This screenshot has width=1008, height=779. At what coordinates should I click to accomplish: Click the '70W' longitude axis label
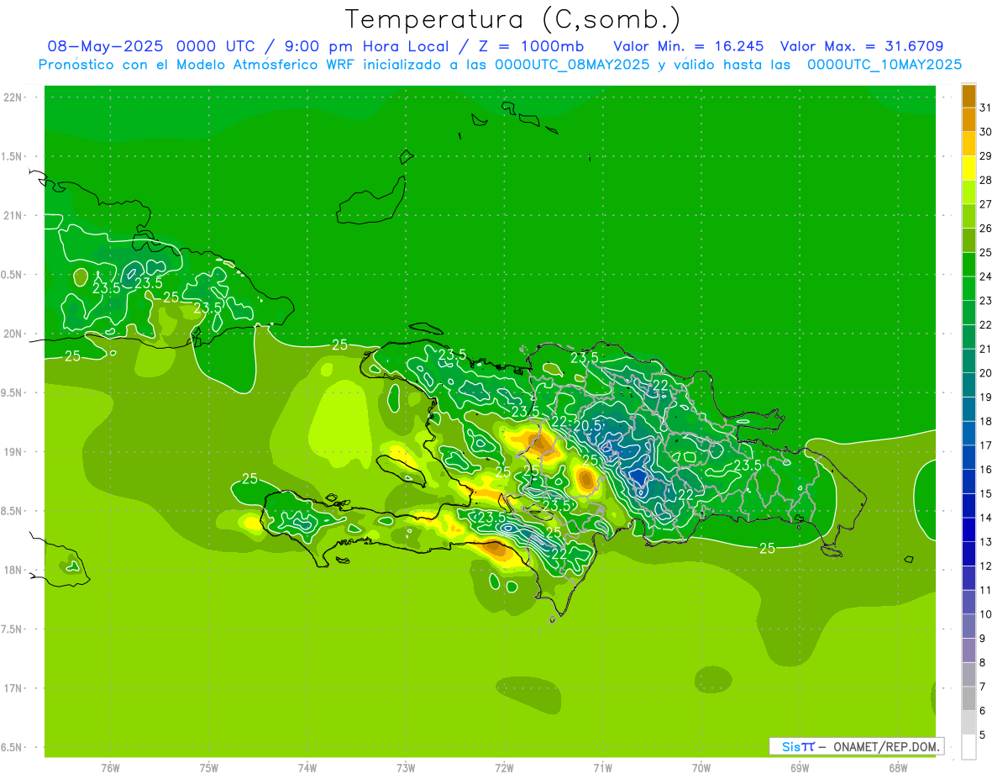click(x=701, y=768)
